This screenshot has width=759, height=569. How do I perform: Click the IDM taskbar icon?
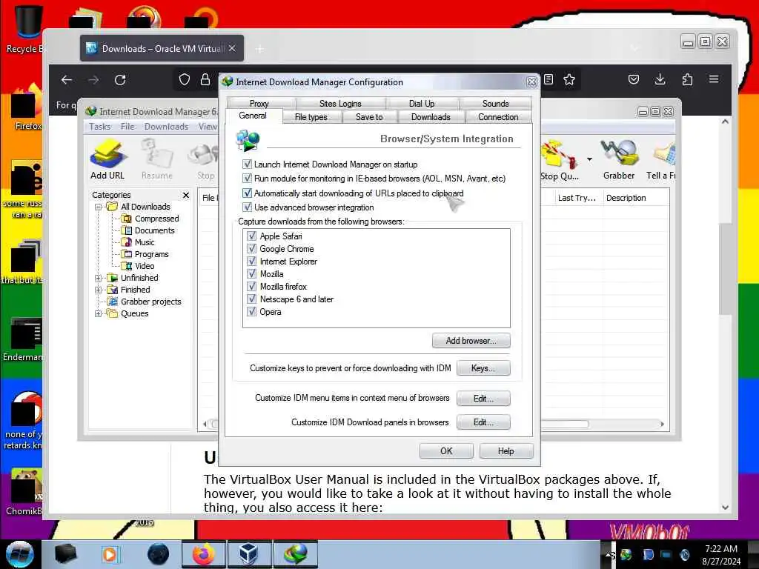tap(295, 554)
